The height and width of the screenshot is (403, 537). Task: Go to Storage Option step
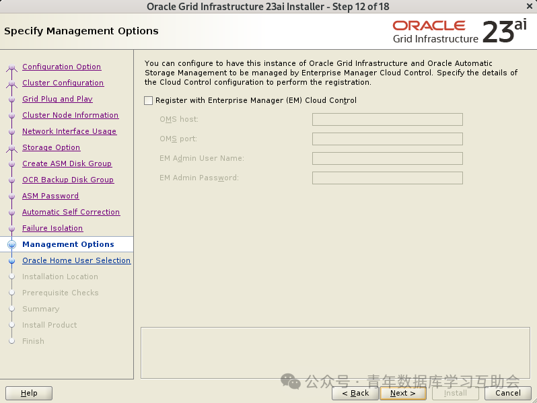[x=51, y=147]
